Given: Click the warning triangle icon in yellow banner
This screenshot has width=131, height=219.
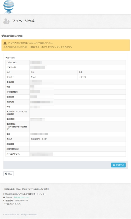Looking at the screenshot, I should coord(5,43).
